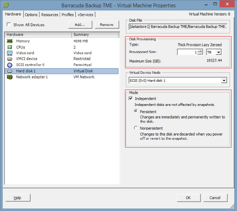Click the Video card monitor icon
This screenshot has width=237, height=211.
click(x=10, y=53)
